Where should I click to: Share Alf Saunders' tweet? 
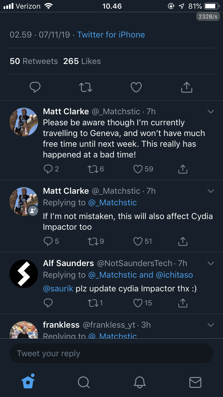(x=183, y=303)
